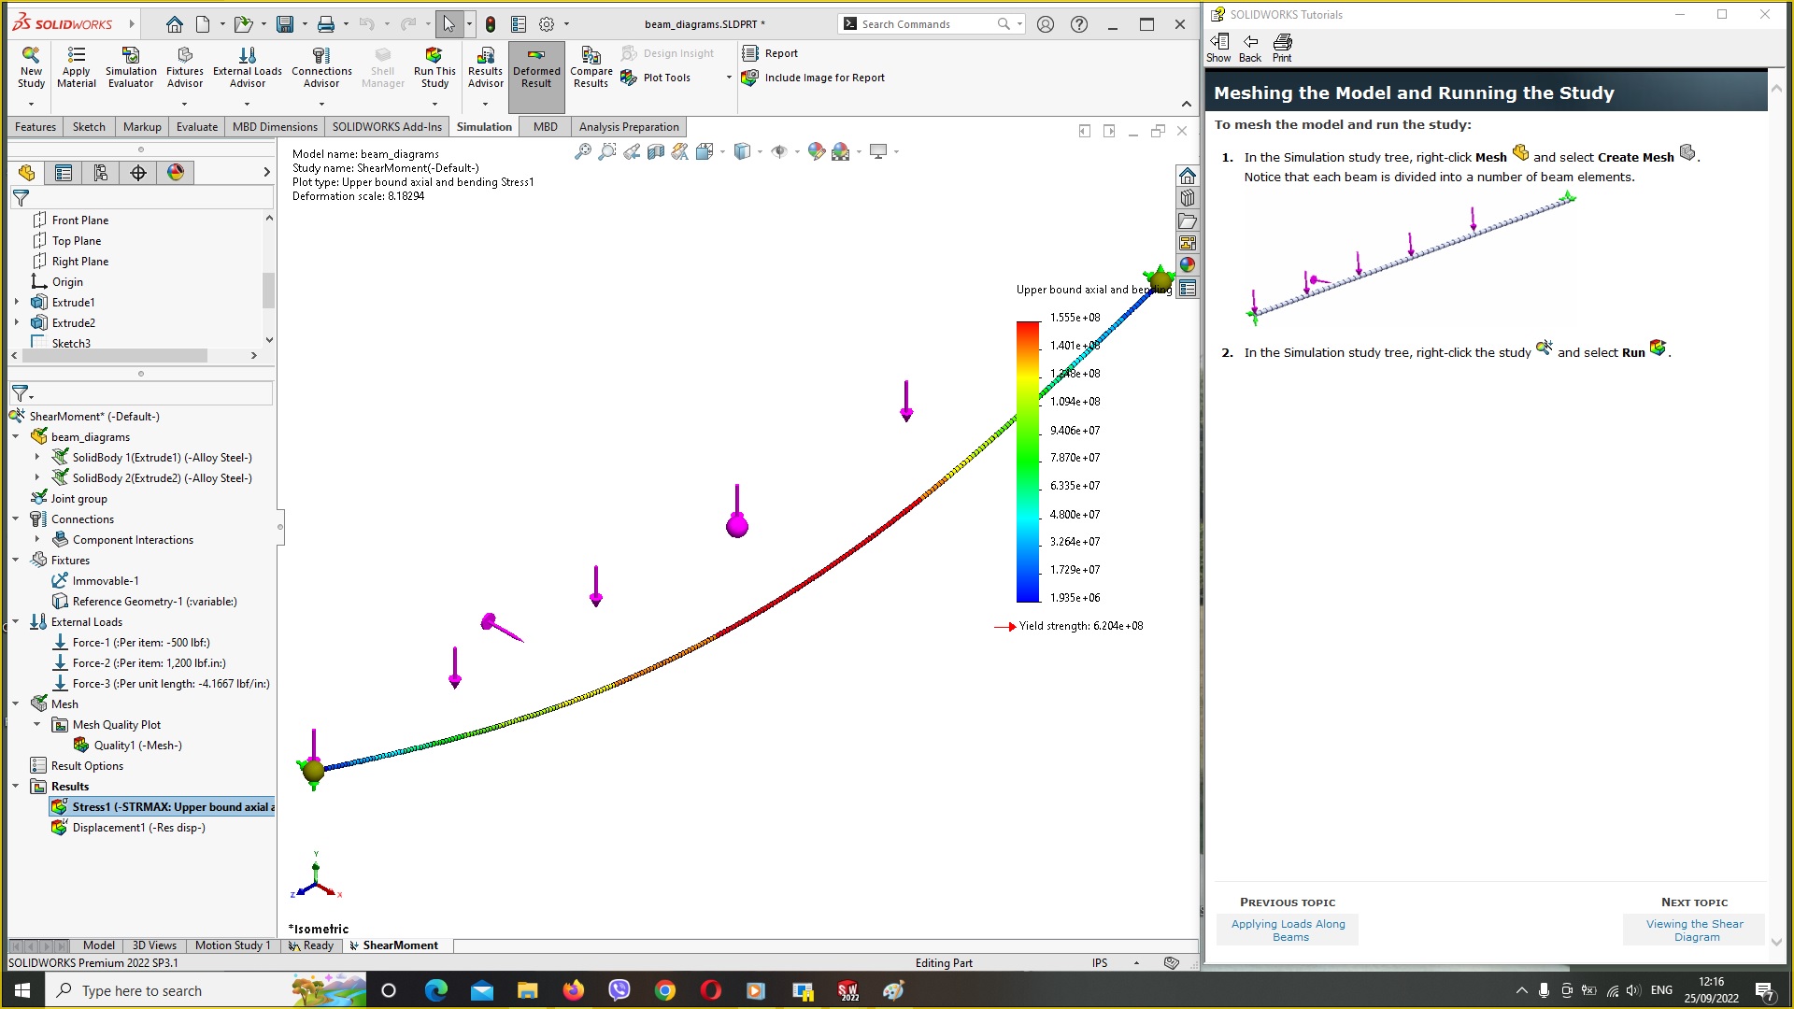The image size is (1794, 1009).
Task: Select Displacement1 result item
Action: 138,828
